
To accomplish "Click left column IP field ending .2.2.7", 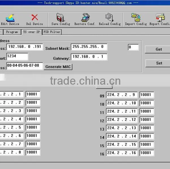I will tap(12, 144).
